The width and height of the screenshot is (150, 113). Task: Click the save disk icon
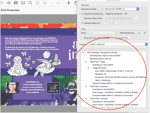[x=1, y=3]
